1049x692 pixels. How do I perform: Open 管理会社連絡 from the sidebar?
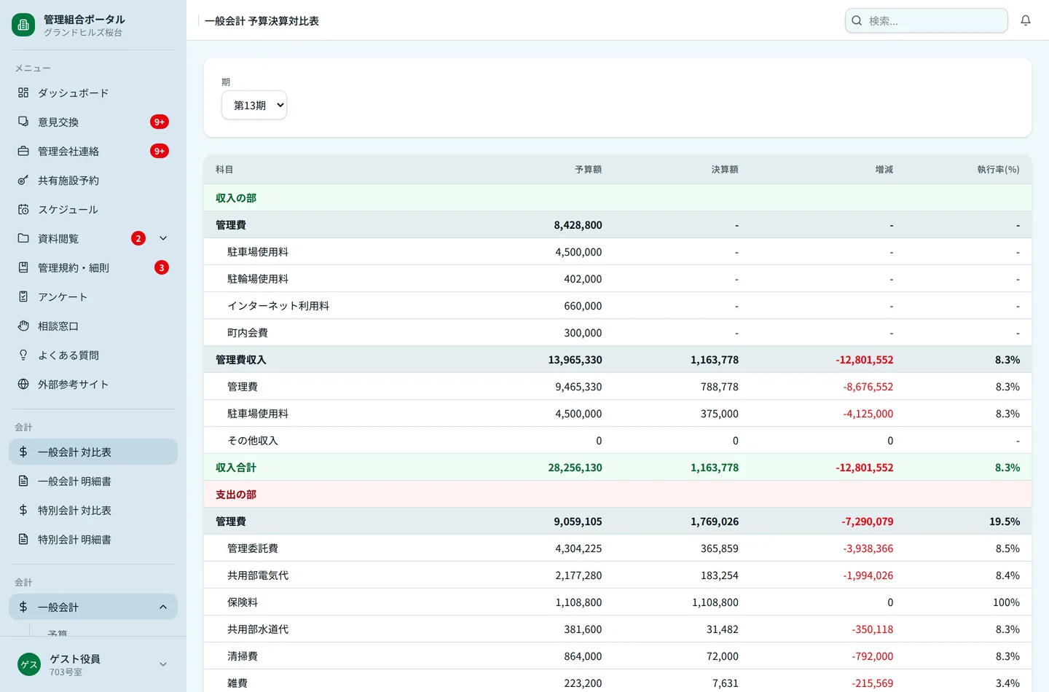(x=93, y=151)
